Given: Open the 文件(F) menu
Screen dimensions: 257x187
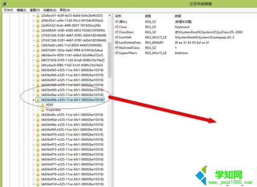Looking at the screenshot, I should coord(8,10).
